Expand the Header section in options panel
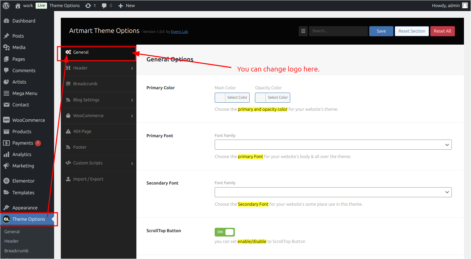 (x=98, y=68)
